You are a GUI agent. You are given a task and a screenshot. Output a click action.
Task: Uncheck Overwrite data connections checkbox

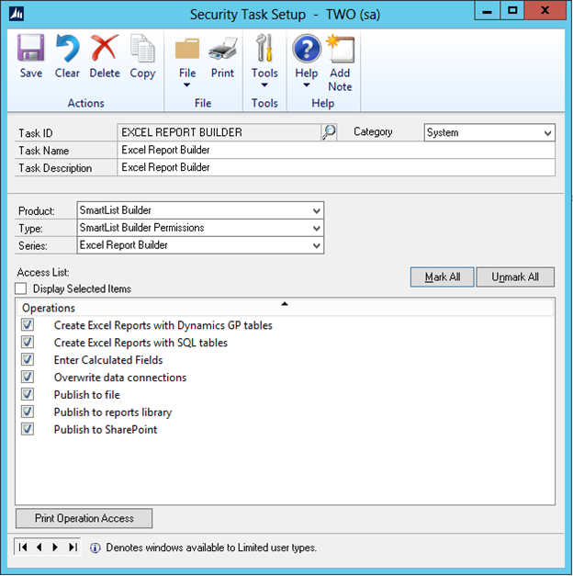pyautogui.click(x=28, y=377)
